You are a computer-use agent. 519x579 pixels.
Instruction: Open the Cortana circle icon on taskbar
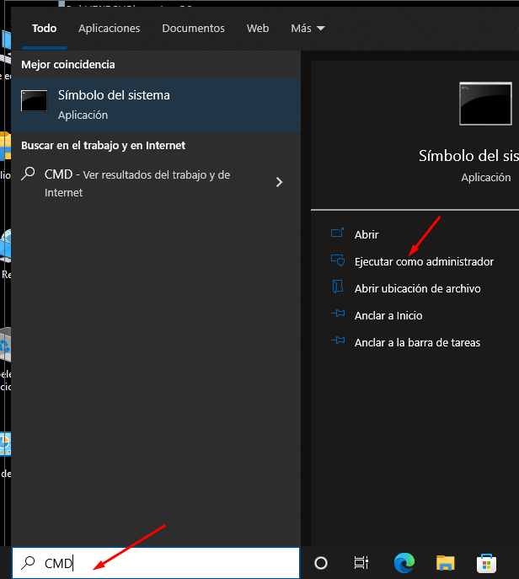[x=321, y=563]
